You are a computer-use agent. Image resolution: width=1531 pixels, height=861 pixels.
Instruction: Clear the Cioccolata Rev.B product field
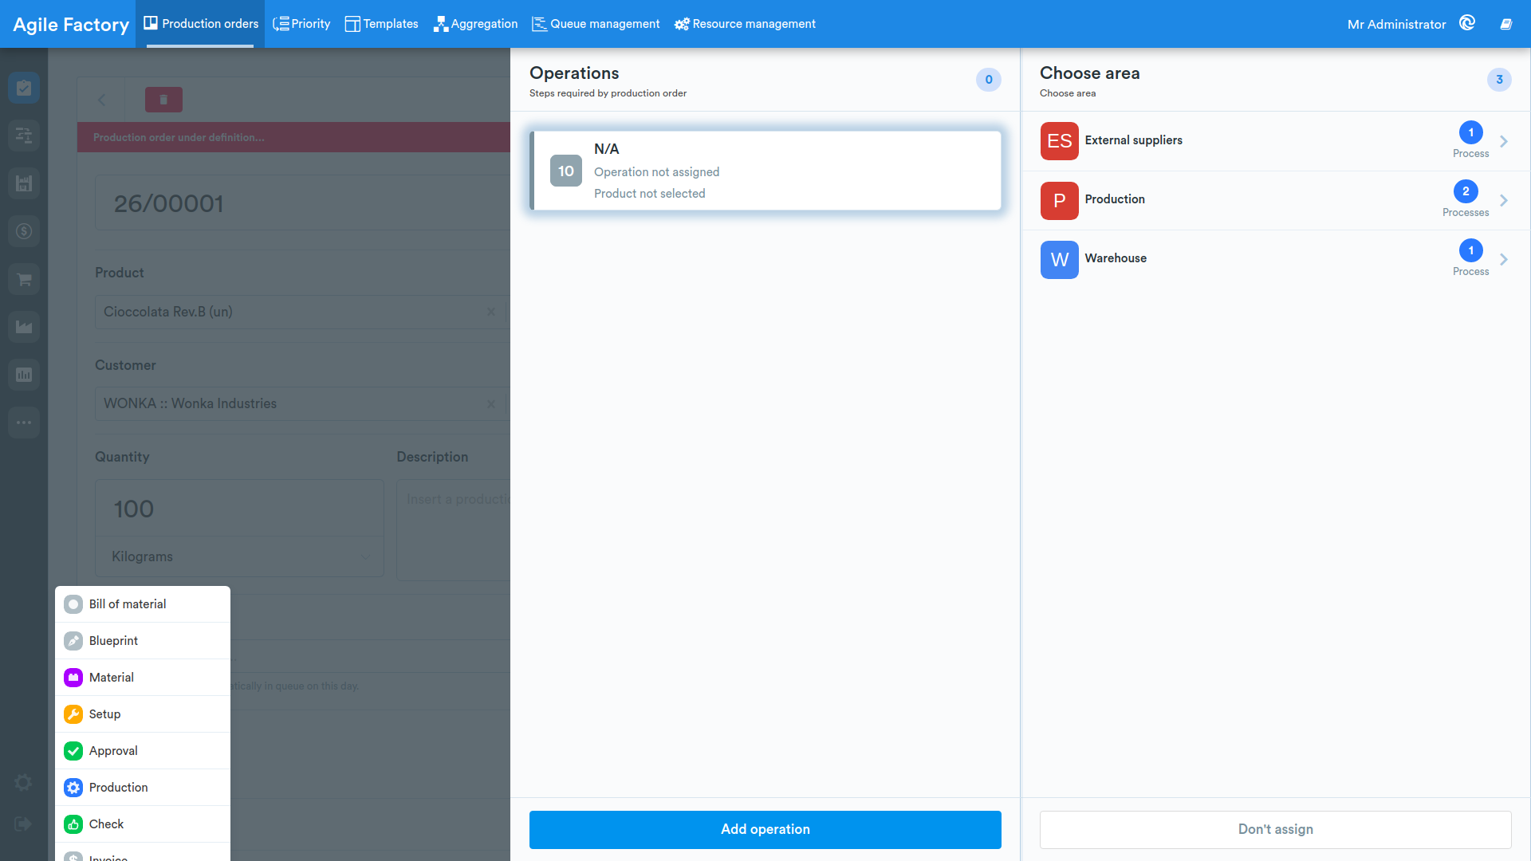pos(491,312)
